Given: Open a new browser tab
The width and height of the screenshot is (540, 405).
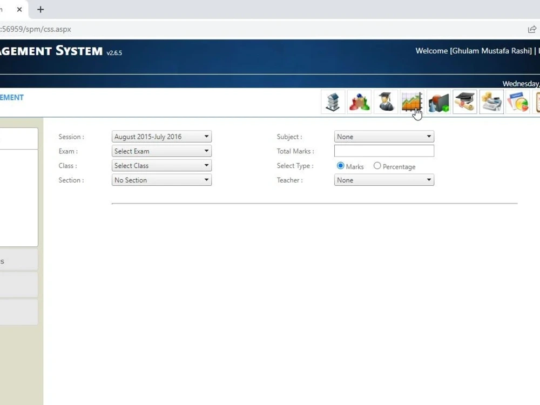Looking at the screenshot, I should point(40,10).
